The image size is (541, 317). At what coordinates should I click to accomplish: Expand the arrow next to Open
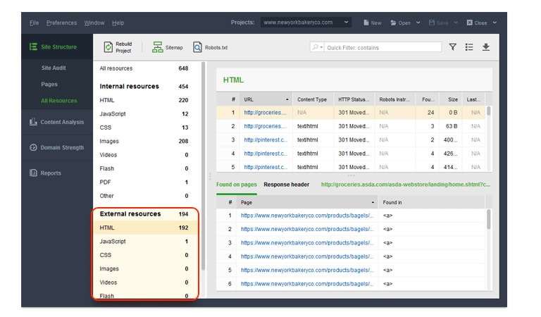pyautogui.click(x=418, y=23)
